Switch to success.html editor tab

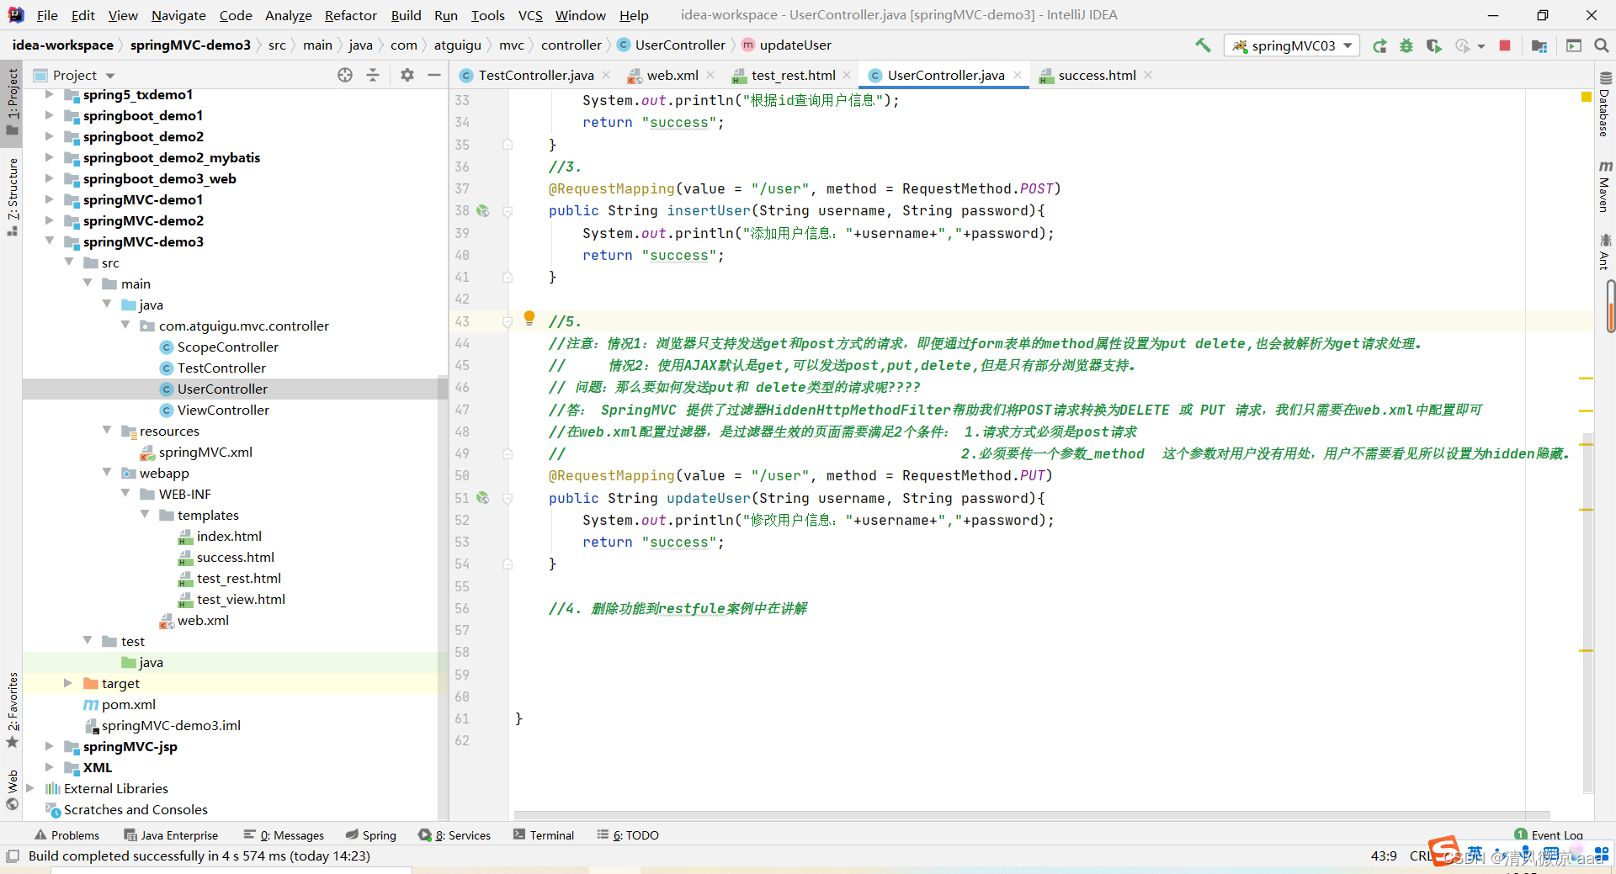tap(1097, 75)
